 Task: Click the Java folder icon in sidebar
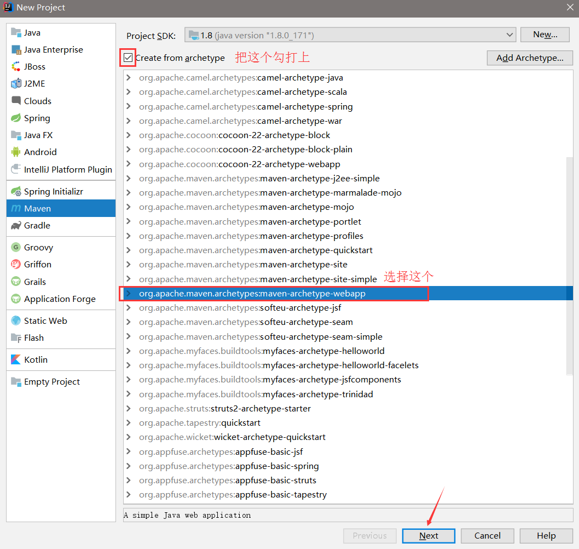point(16,32)
